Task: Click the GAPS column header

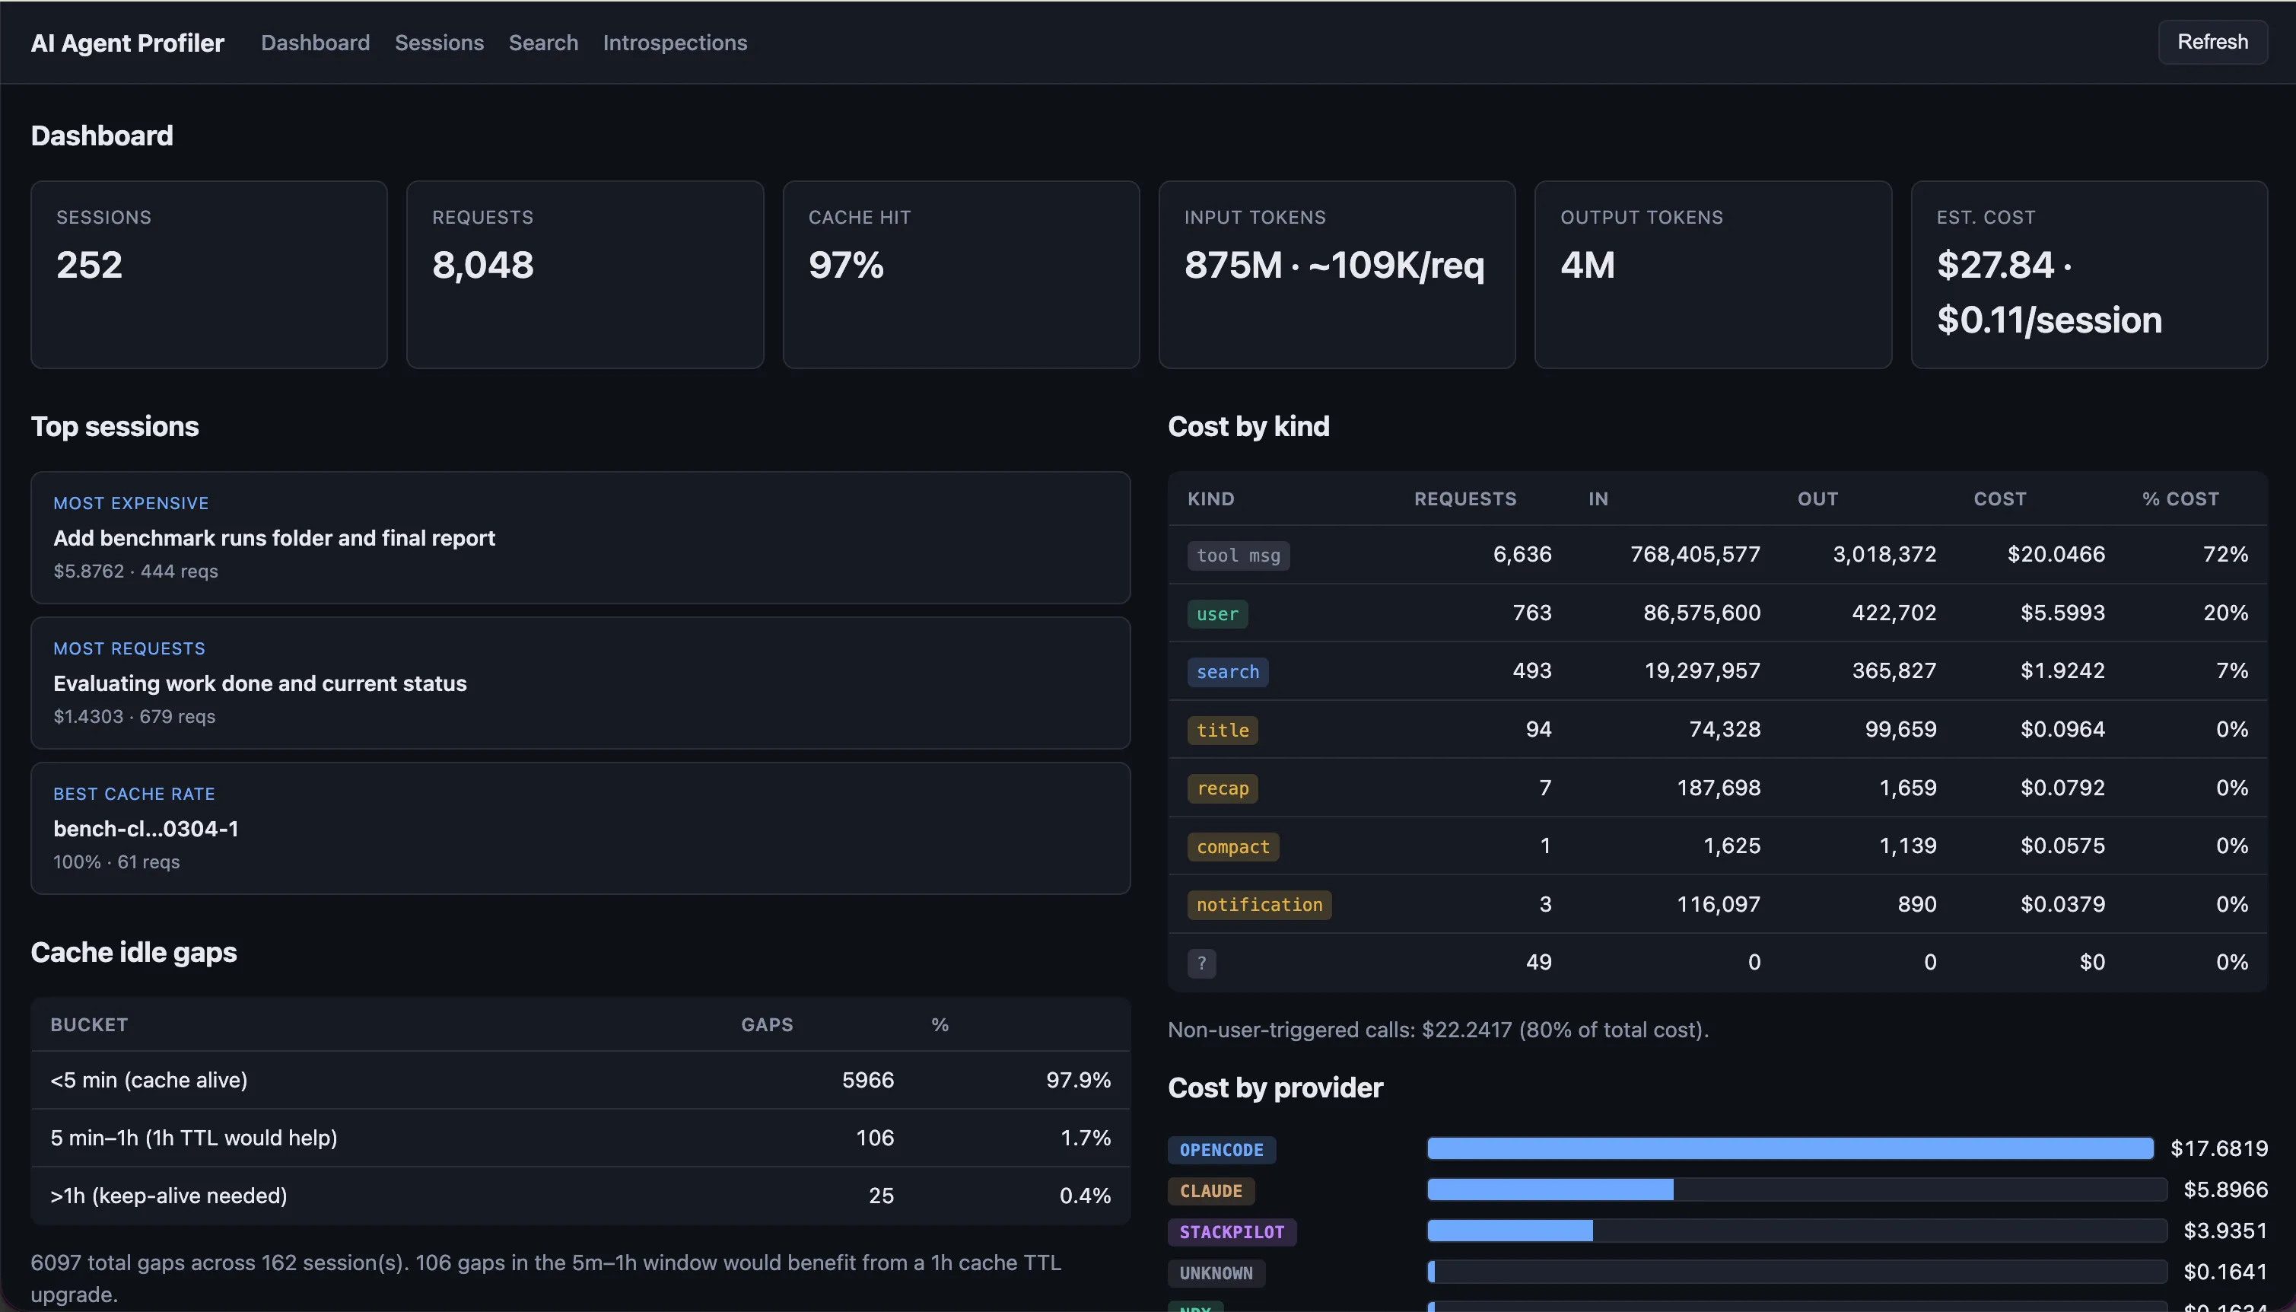Action: (767, 1024)
